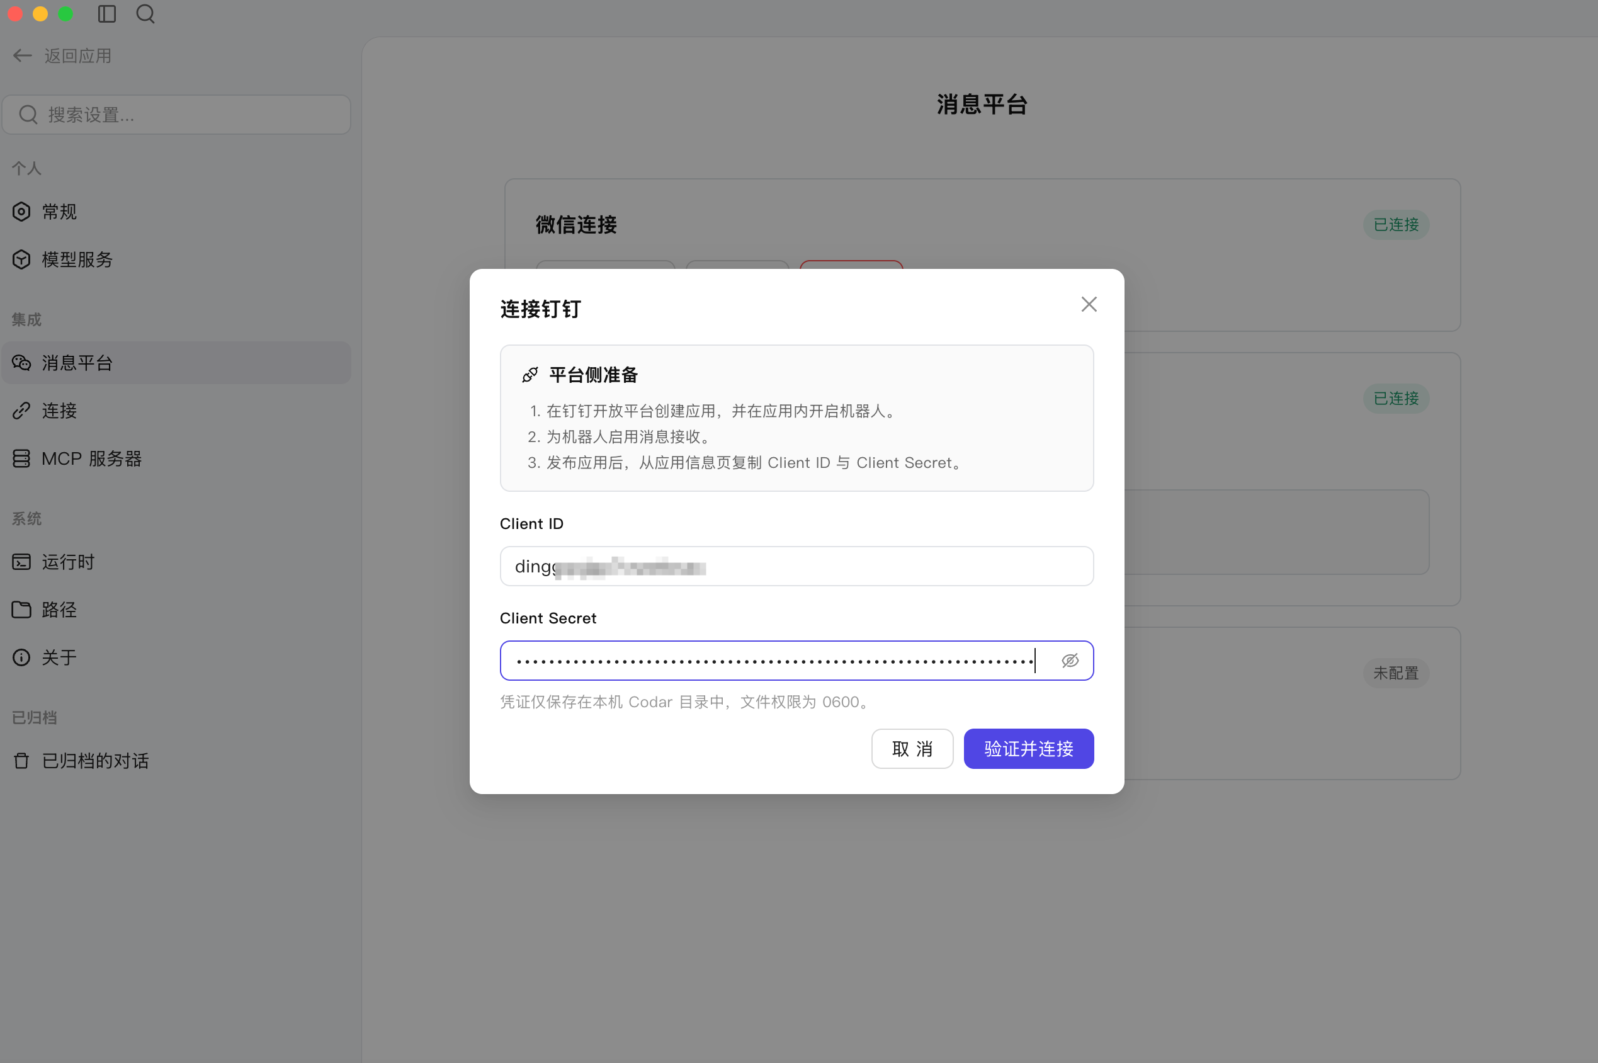Focus the 搜索设置 search field
The width and height of the screenshot is (1598, 1063).
(x=176, y=115)
